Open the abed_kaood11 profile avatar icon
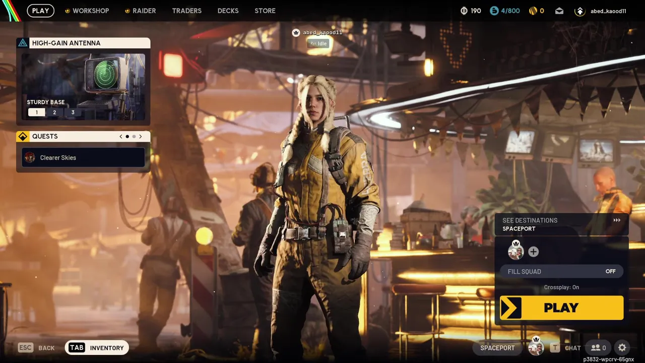The height and width of the screenshot is (363, 645). click(x=579, y=11)
